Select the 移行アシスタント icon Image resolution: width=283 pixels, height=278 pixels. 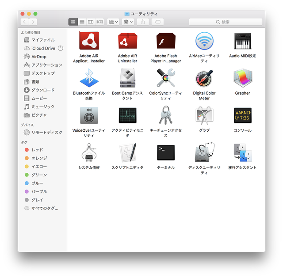pos(243,152)
